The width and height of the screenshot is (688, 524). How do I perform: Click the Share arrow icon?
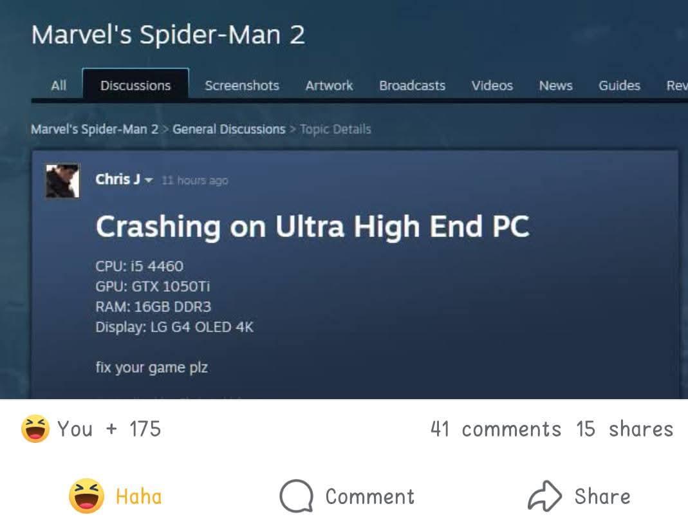pos(544,496)
